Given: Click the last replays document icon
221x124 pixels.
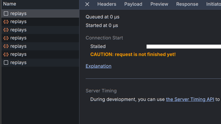Looking at the screenshot, I should pos(6,63).
